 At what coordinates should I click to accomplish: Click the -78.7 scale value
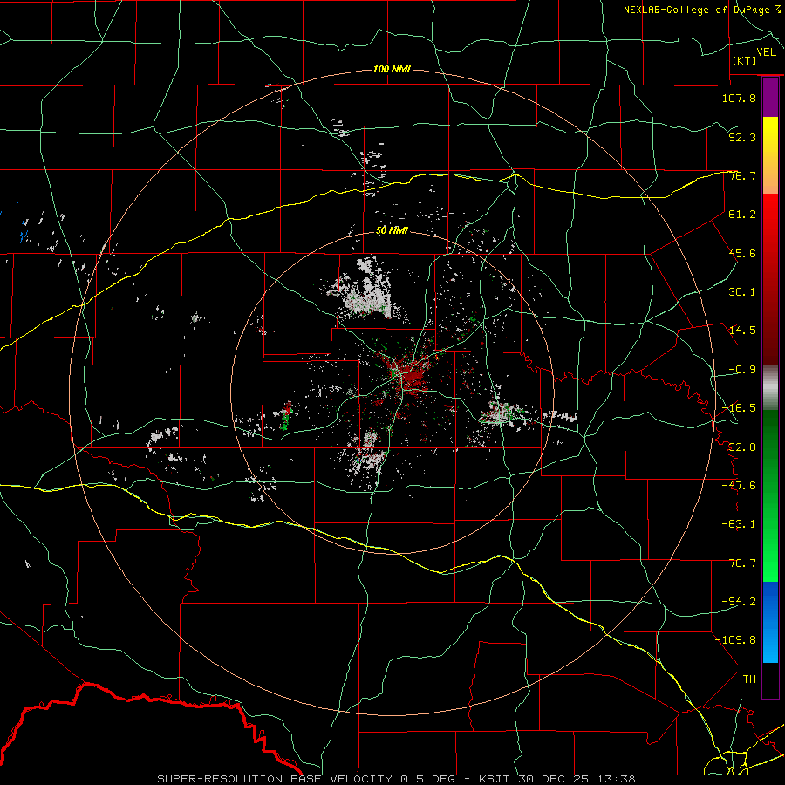739,563
